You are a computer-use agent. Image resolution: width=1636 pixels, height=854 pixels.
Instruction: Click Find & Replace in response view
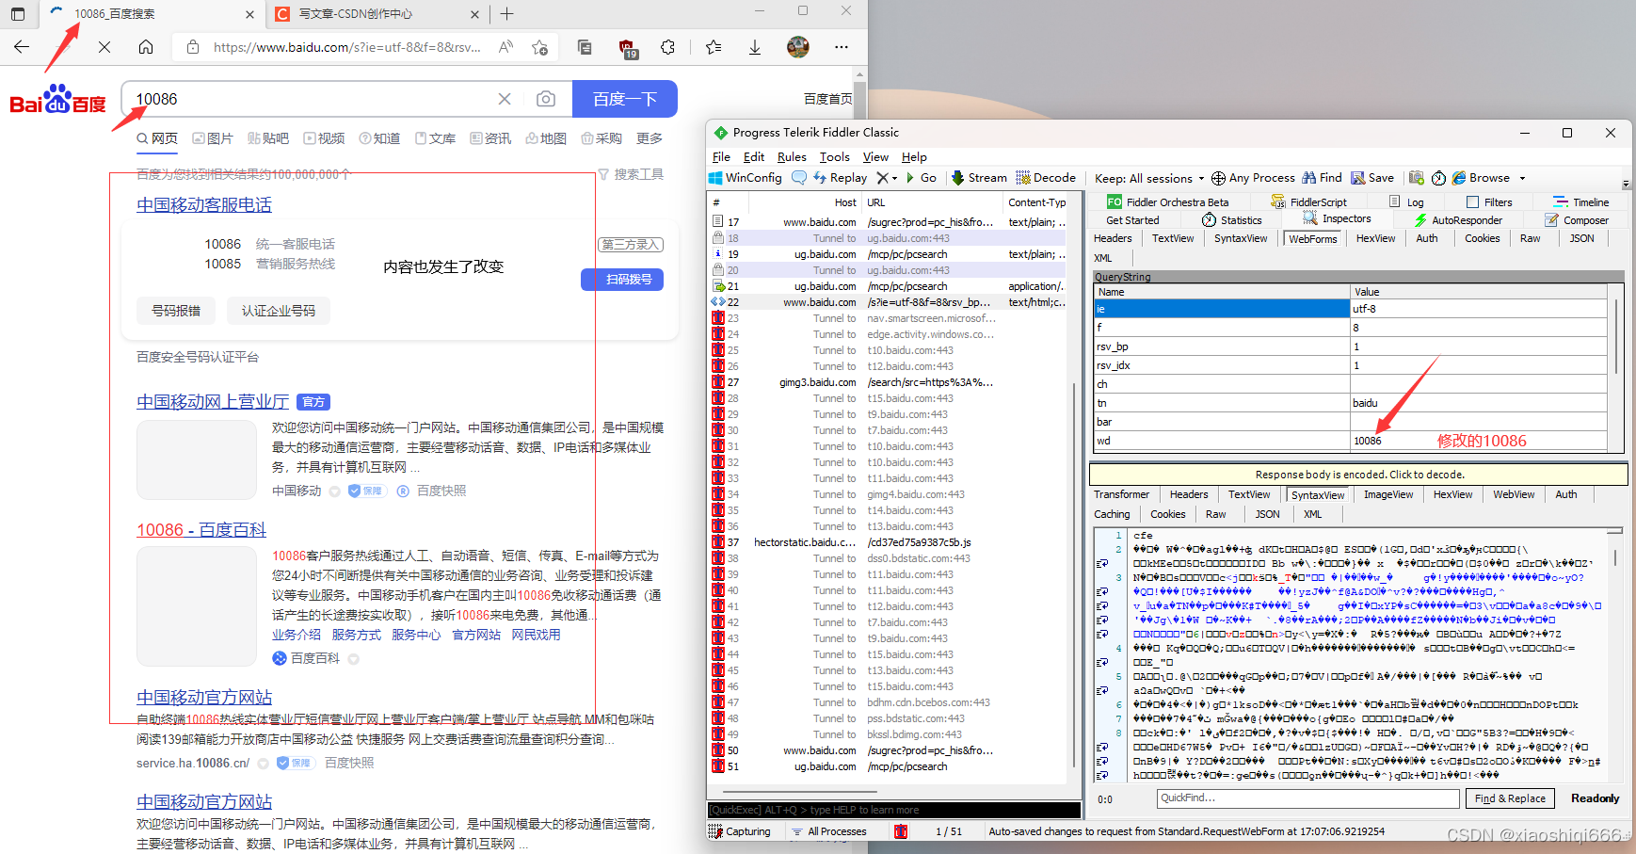[x=1510, y=798]
